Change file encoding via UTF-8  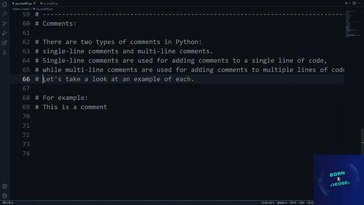[x=293, y=203]
